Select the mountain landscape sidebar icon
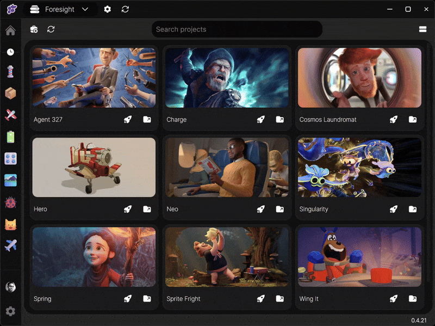 coord(10,180)
